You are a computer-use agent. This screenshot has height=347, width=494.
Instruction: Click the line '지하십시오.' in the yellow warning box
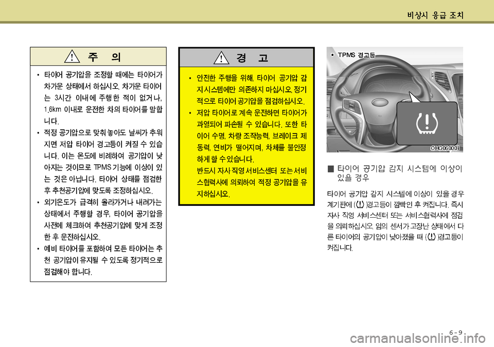pos(213,194)
